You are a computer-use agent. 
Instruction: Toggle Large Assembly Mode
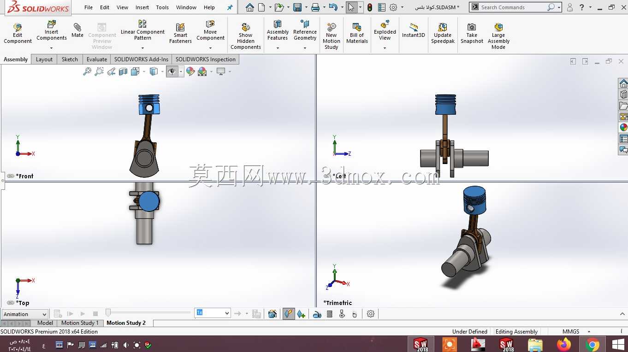click(x=498, y=36)
